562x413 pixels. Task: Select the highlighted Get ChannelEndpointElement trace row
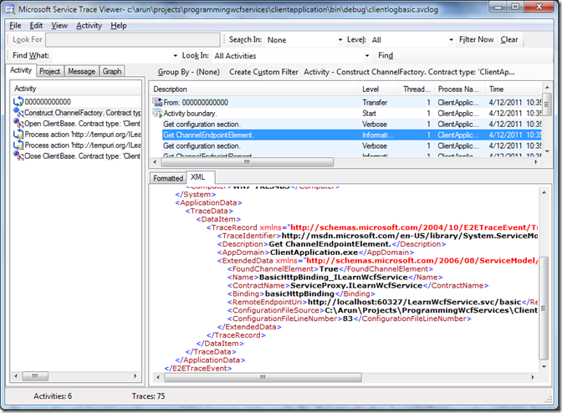[352, 135]
